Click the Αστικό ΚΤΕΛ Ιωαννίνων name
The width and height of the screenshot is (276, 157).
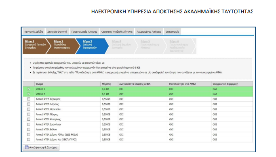(48, 124)
